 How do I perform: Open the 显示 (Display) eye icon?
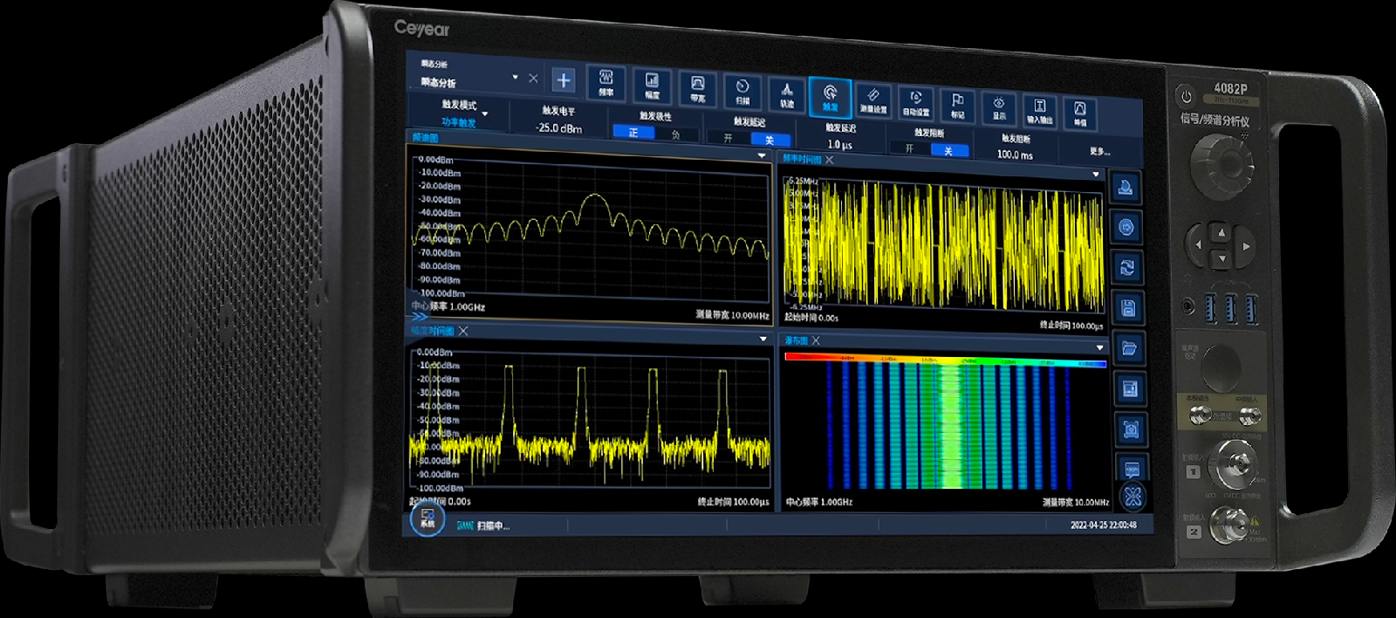(x=999, y=107)
